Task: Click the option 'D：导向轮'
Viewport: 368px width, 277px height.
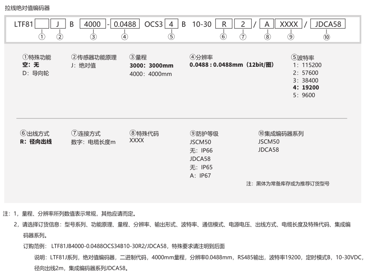Action: pyautogui.click(x=36, y=73)
